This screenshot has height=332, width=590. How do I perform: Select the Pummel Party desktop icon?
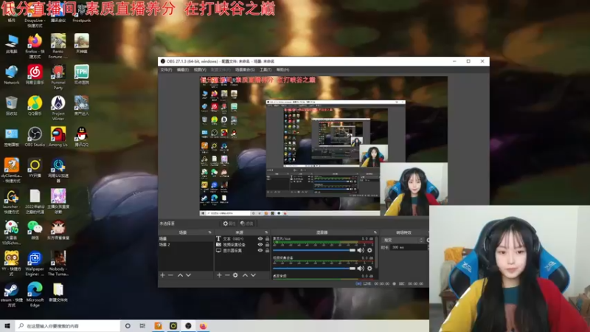(x=58, y=77)
